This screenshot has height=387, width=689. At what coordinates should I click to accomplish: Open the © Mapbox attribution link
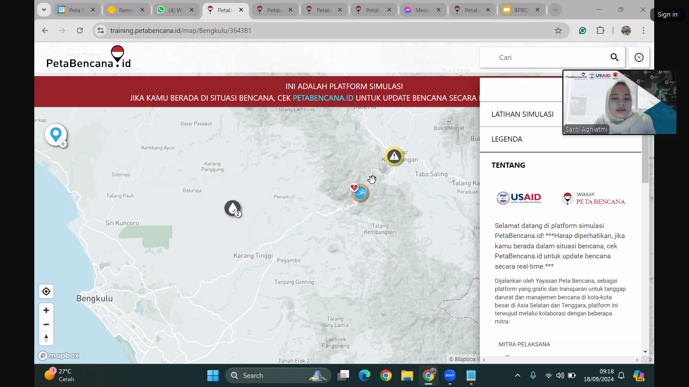pyautogui.click(x=462, y=359)
